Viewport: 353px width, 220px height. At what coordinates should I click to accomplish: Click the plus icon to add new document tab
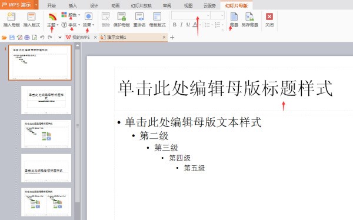(172, 38)
